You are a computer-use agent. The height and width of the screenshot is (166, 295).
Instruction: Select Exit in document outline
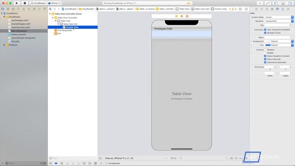[58, 34]
